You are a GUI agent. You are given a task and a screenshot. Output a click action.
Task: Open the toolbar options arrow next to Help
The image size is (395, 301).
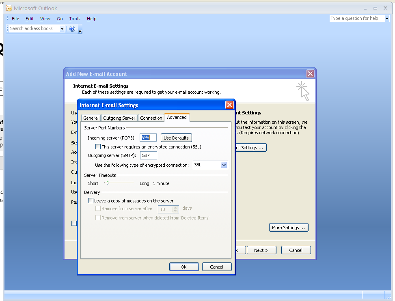click(80, 31)
